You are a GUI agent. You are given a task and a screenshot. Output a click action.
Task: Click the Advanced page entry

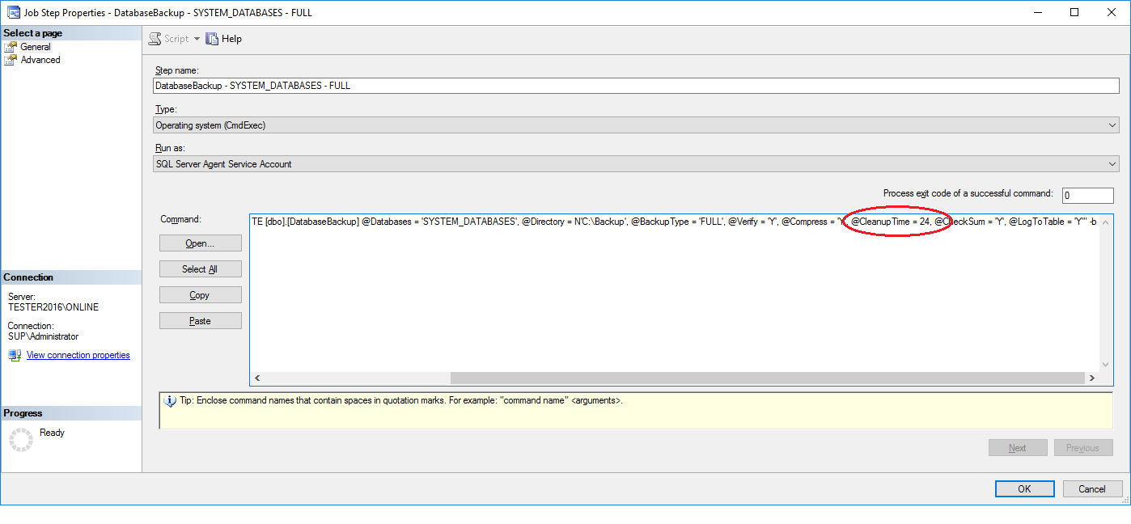click(x=40, y=60)
